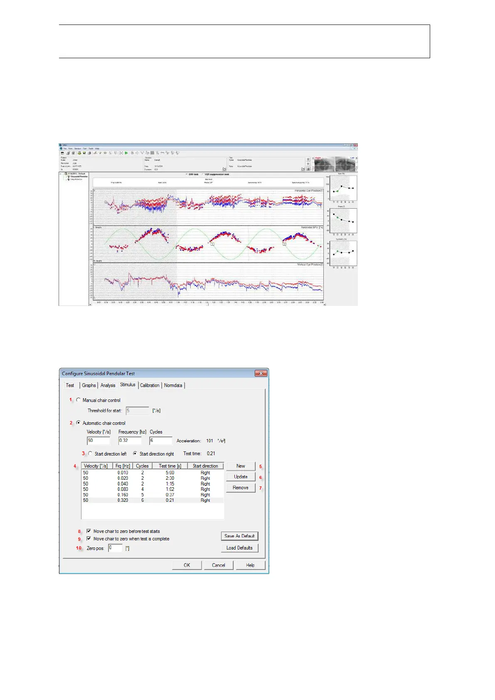Click edit icon in Session info panel
Viewport: 495px width, 700px height.
(224, 169)
